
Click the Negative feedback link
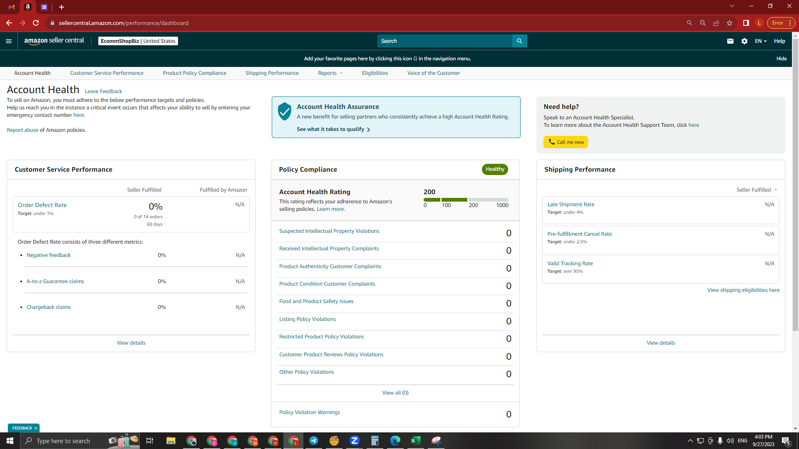49,255
